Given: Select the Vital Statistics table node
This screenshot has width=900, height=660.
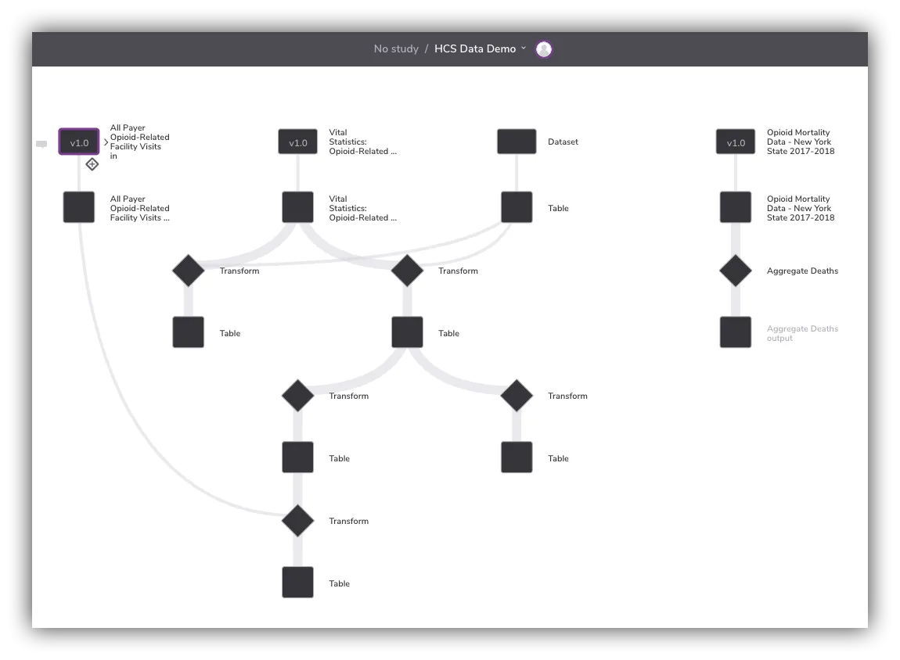Looking at the screenshot, I should coord(298,207).
